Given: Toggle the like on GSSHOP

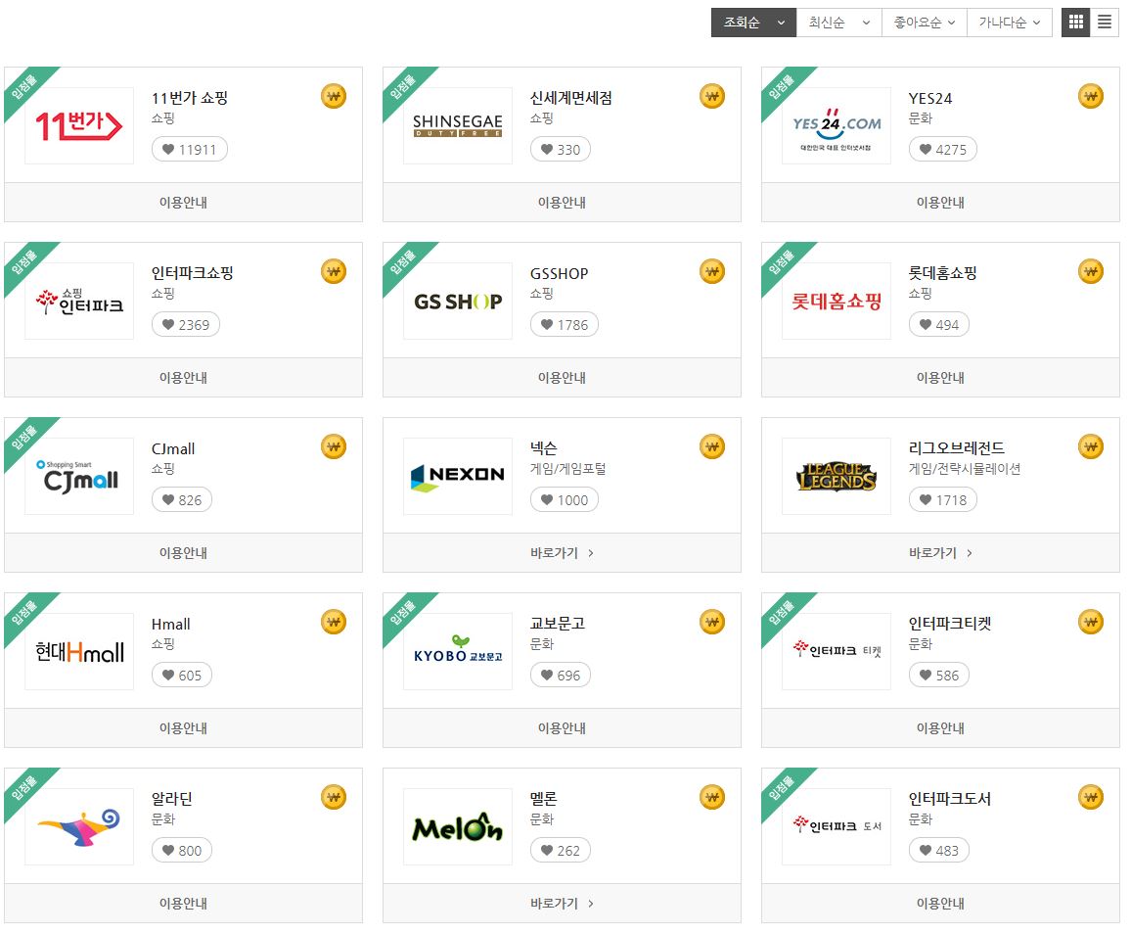Looking at the screenshot, I should (x=565, y=324).
